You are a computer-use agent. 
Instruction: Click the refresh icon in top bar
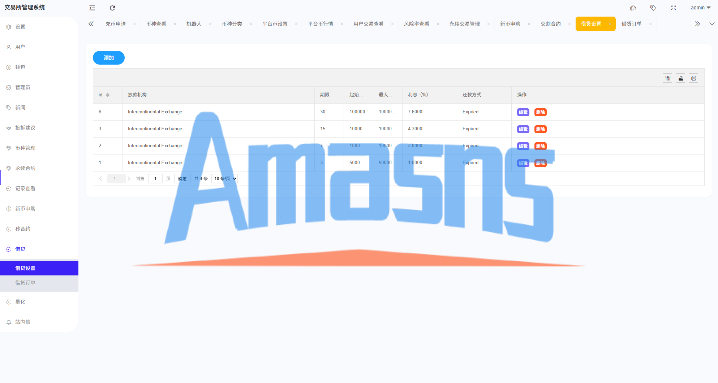112,8
